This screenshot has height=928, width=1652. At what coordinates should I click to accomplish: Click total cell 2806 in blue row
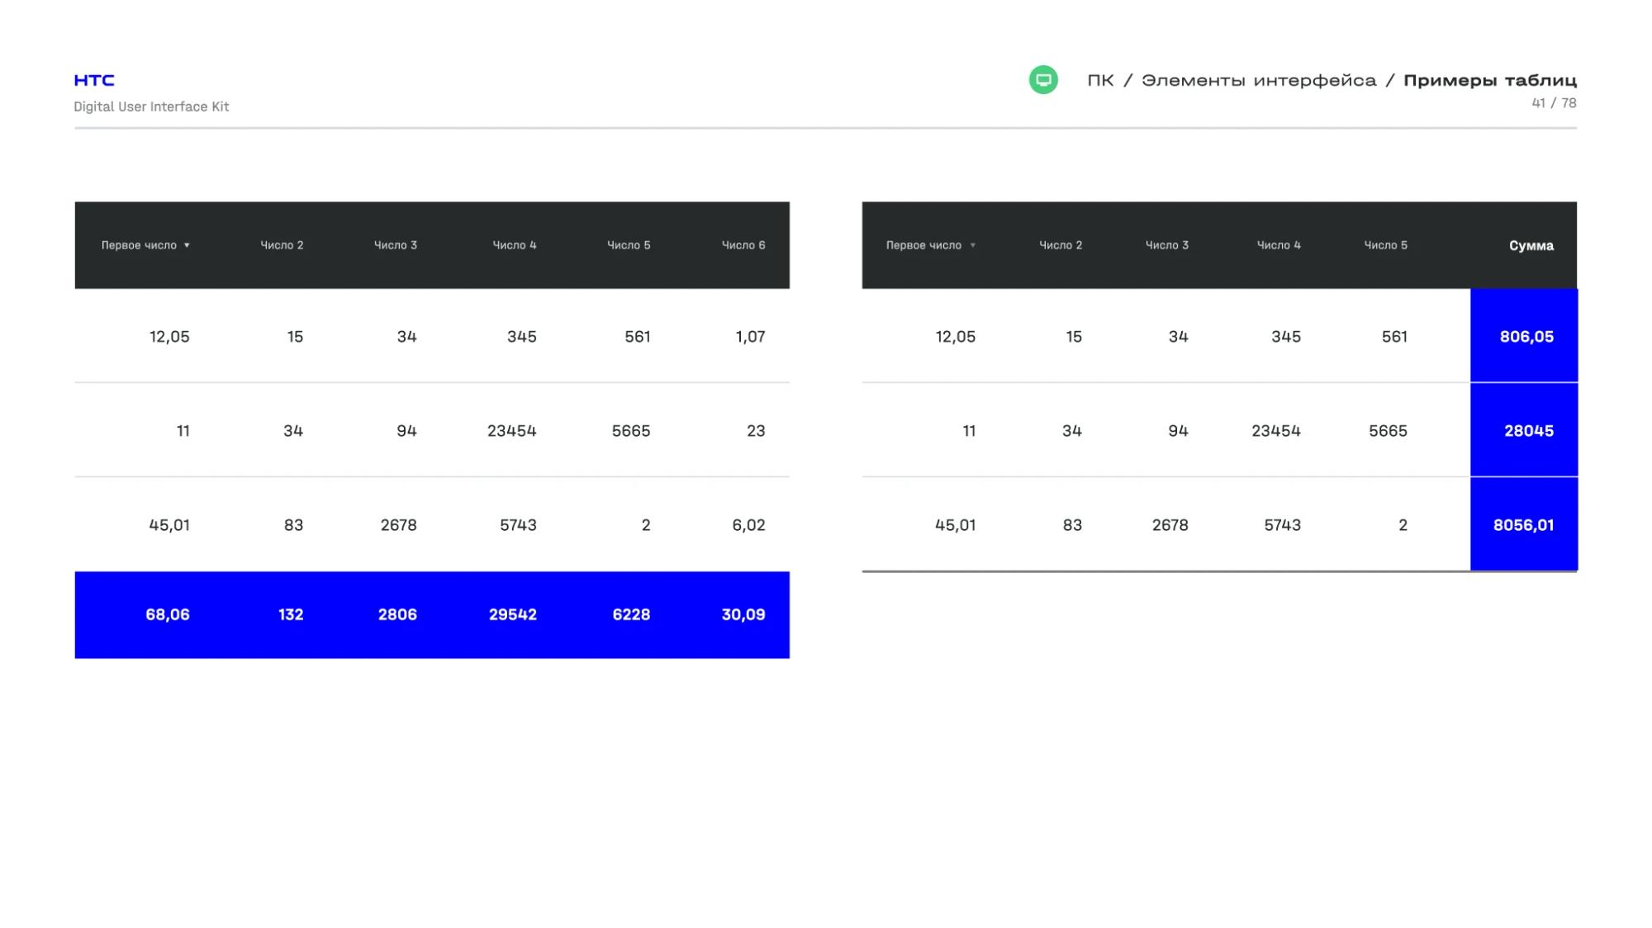tap(397, 614)
